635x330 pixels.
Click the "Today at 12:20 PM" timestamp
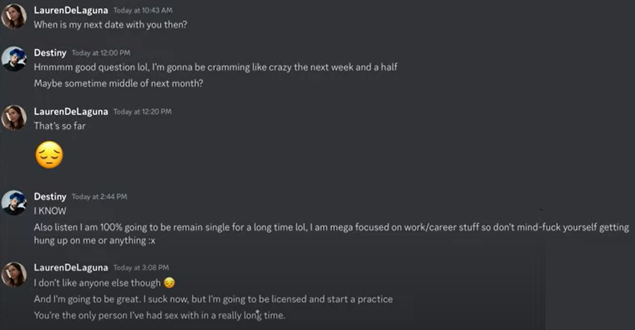(x=142, y=112)
